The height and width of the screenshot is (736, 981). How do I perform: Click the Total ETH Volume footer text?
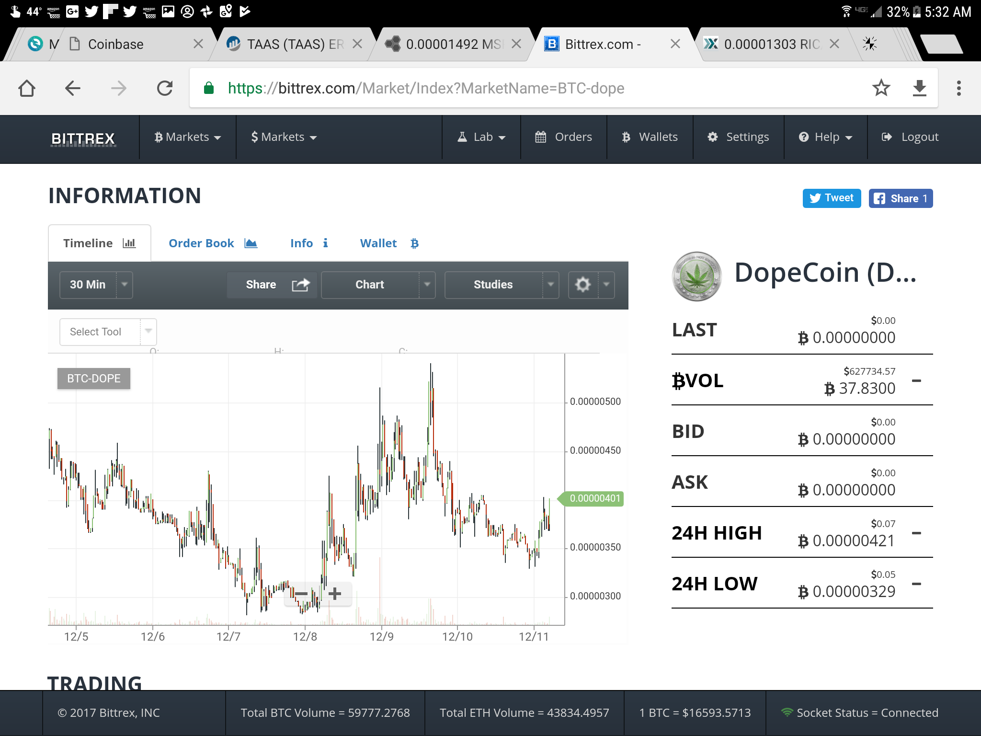[525, 713]
